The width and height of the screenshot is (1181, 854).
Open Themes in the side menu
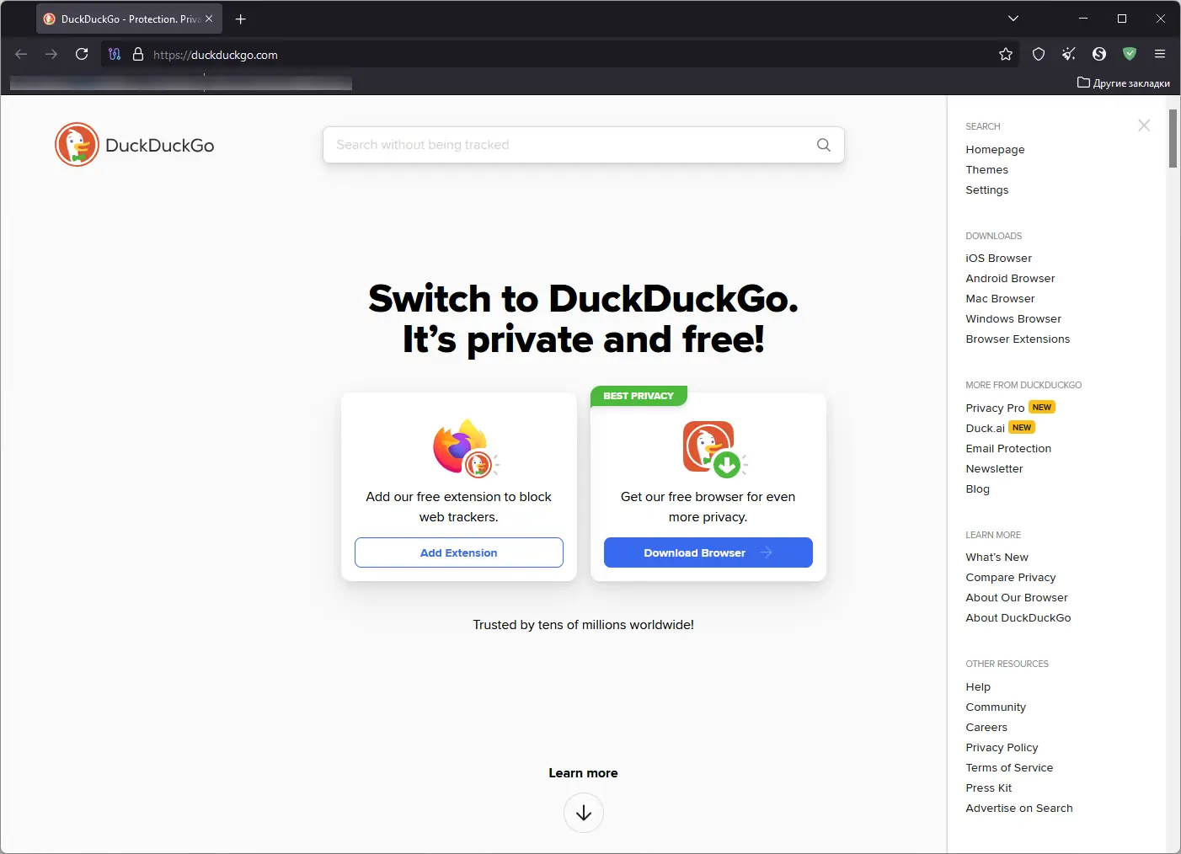[x=987, y=169]
